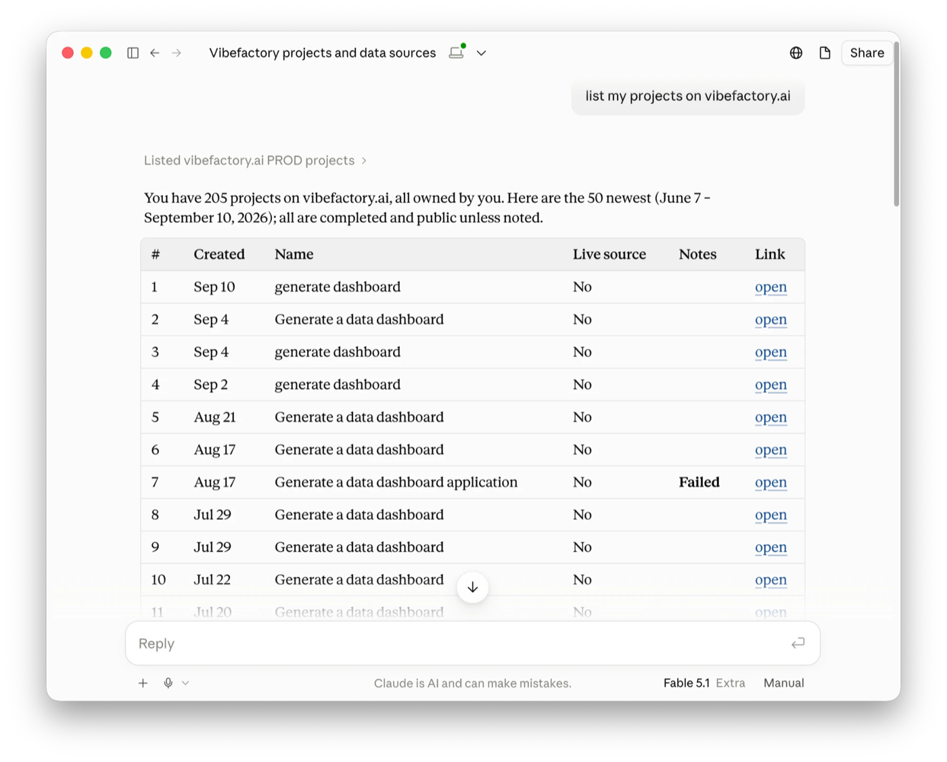Image resolution: width=947 pixels, height=762 pixels.
Task: Open the Manual mode selector
Action: (783, 683)
